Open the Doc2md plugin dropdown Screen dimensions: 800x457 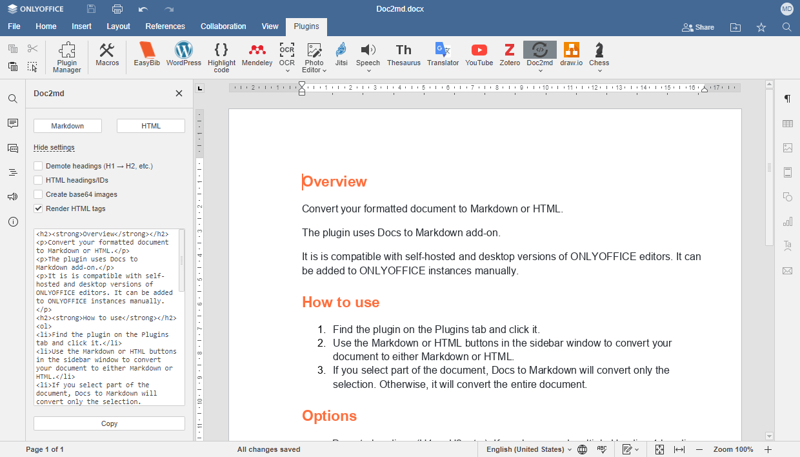(540, 70)
